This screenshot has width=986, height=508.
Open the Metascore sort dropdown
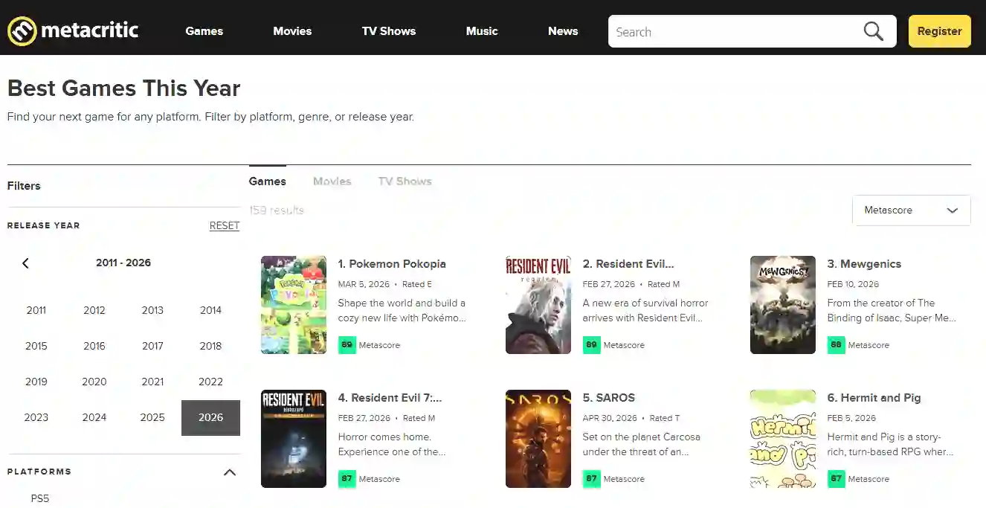coord(911,210)
